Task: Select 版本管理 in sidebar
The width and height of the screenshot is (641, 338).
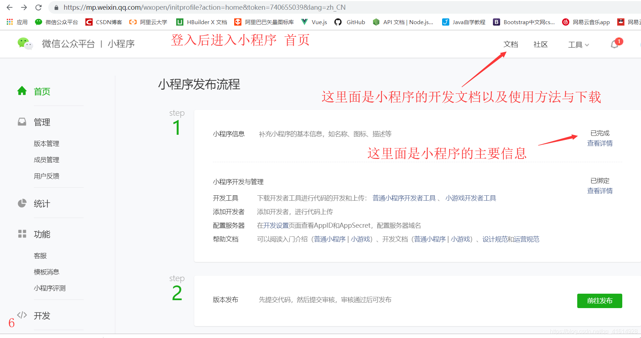Action: [x=46, y=143]
